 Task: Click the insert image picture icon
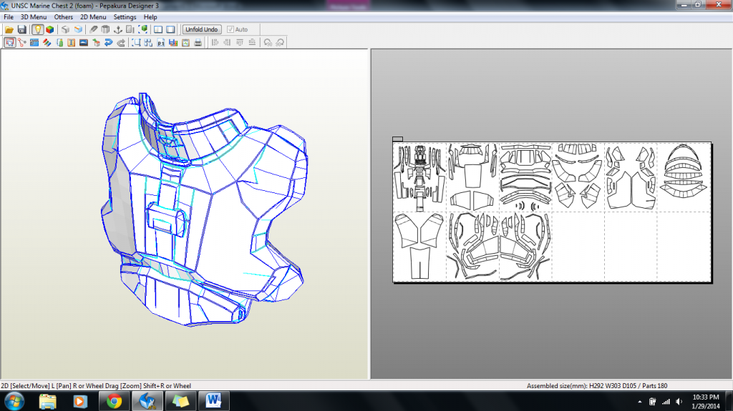tap(84, 42)
